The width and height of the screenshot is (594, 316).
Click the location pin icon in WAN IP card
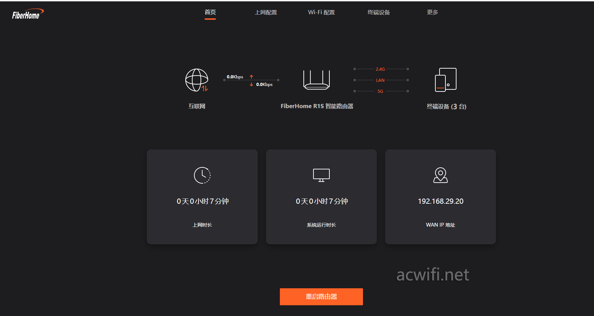[441, 175]
